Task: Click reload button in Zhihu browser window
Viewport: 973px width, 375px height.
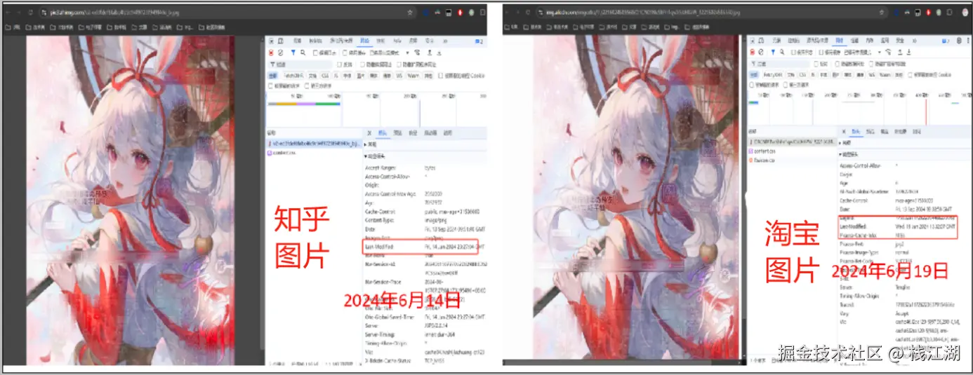Action: pos(30,13)
